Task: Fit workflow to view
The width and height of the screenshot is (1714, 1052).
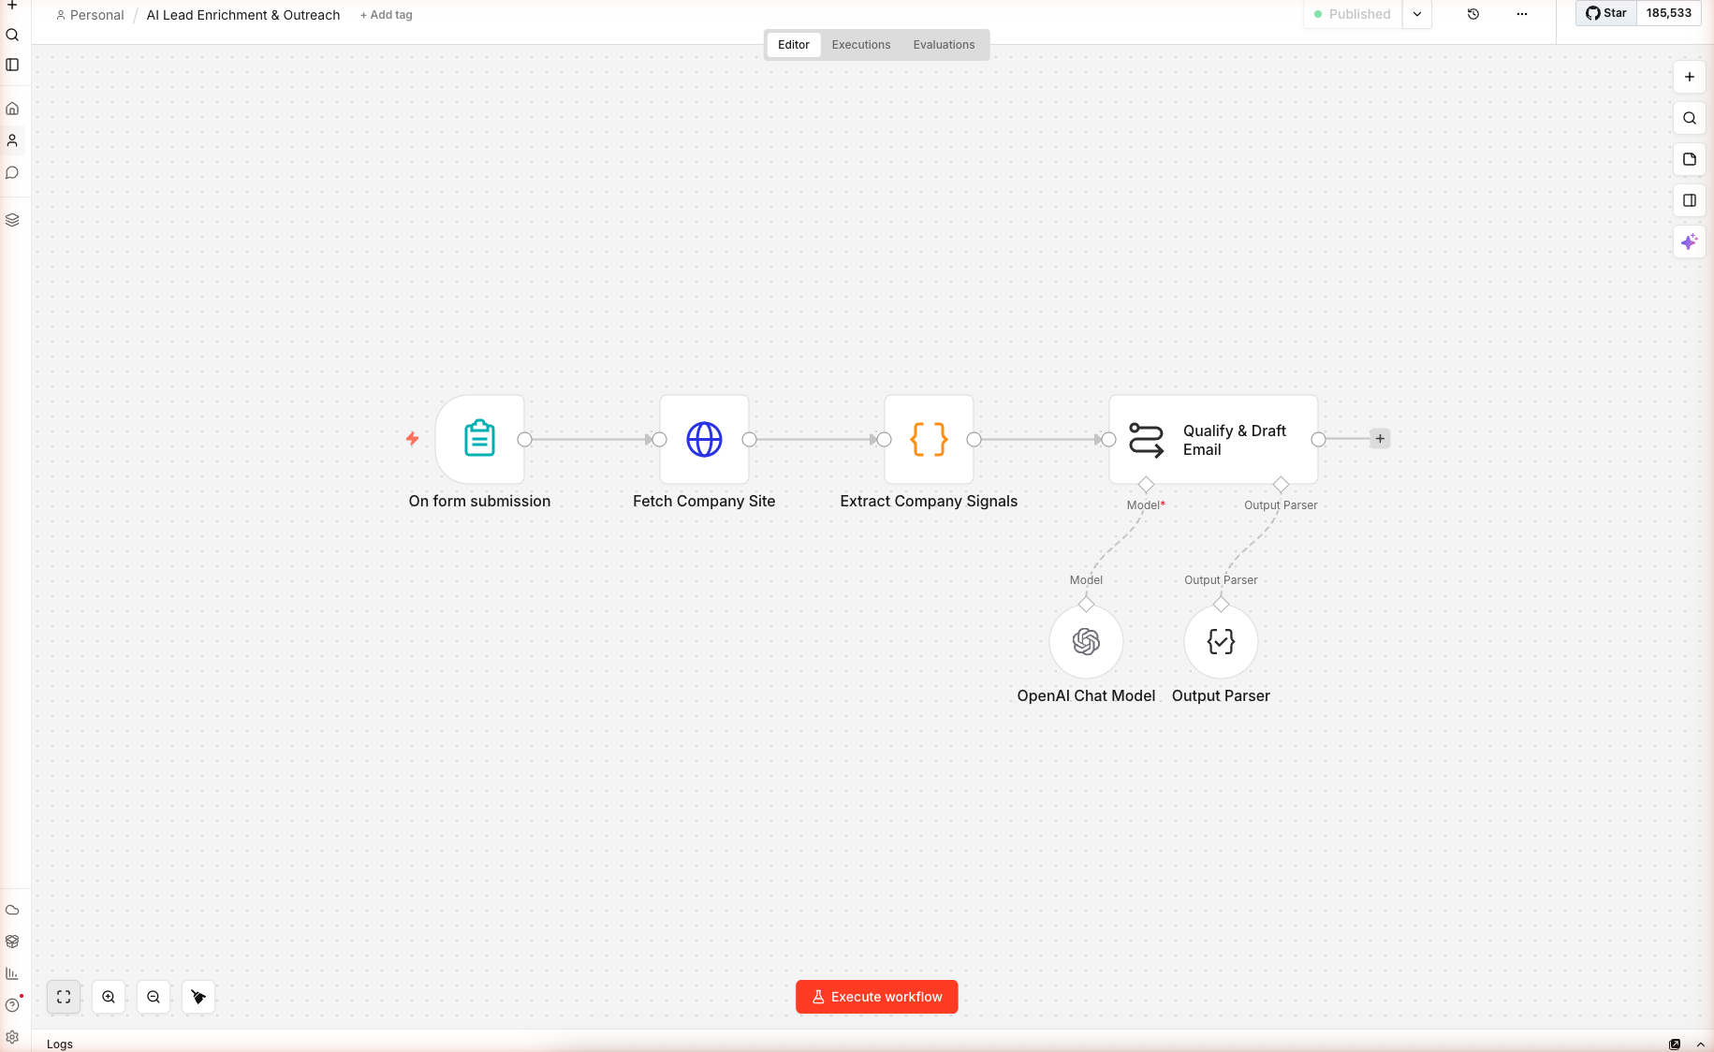Action: (x=64, y=998)
